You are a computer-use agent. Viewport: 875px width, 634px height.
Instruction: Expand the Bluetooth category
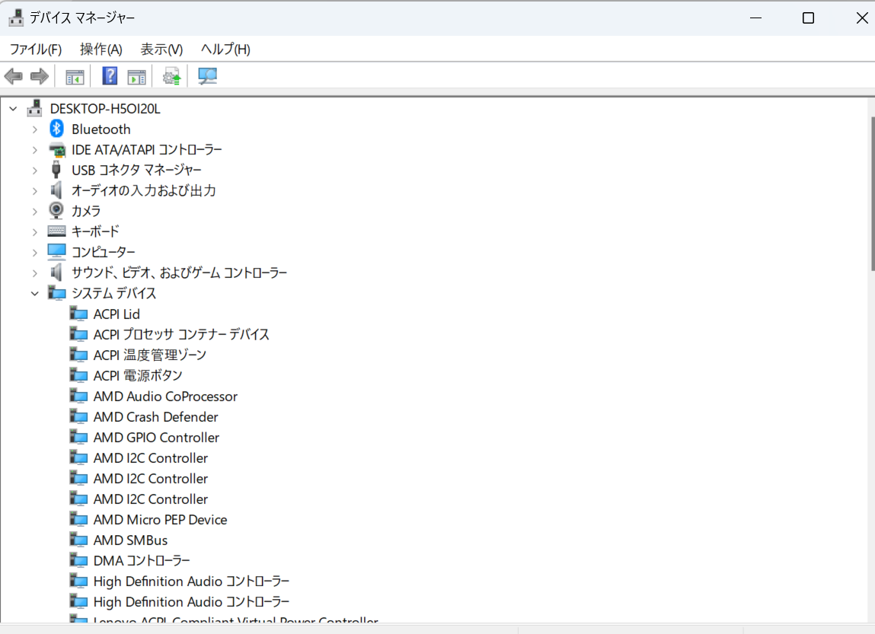click(x=34, y=129)
